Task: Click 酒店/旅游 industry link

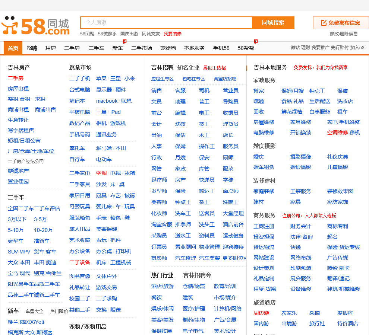Action: 163,286
